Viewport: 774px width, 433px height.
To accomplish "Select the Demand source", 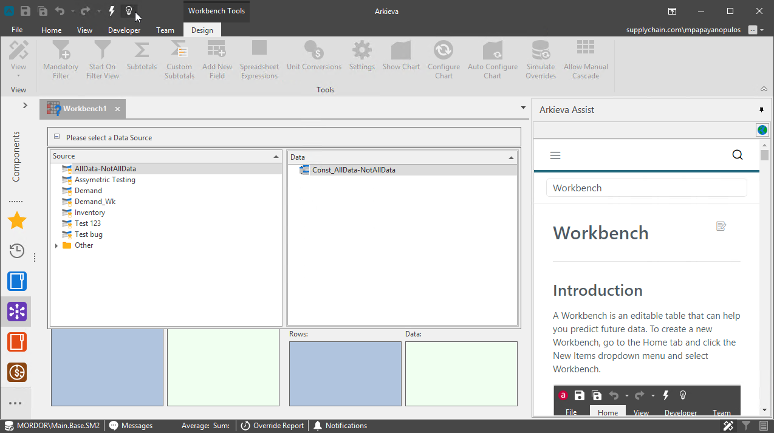I will [x=88, y=191].
